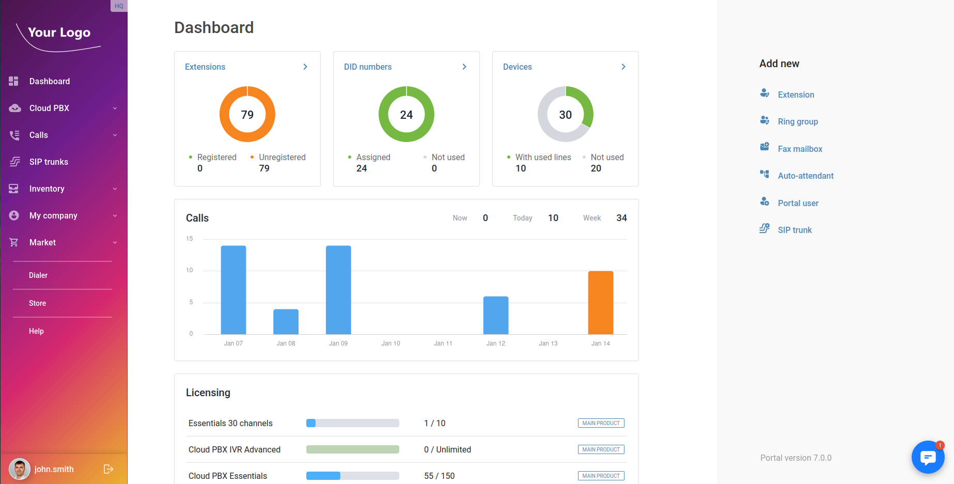This screenshot has height=484, width=954.
Task: Click the Fax mailbox icon in Add new
Action: click(x=764, y=147)
